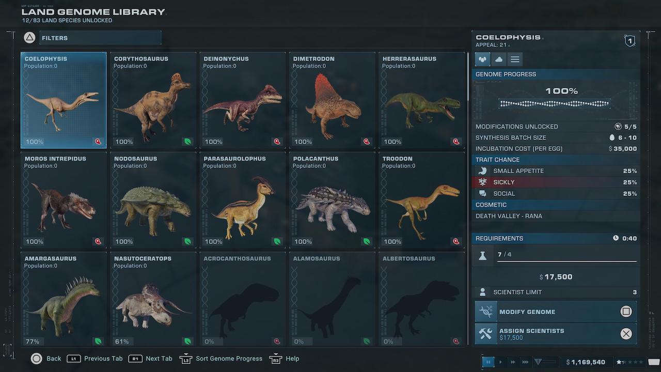Click the $1,169,540 cash balance
Screen dimensions: 661x372
click(x=586, y=362)
